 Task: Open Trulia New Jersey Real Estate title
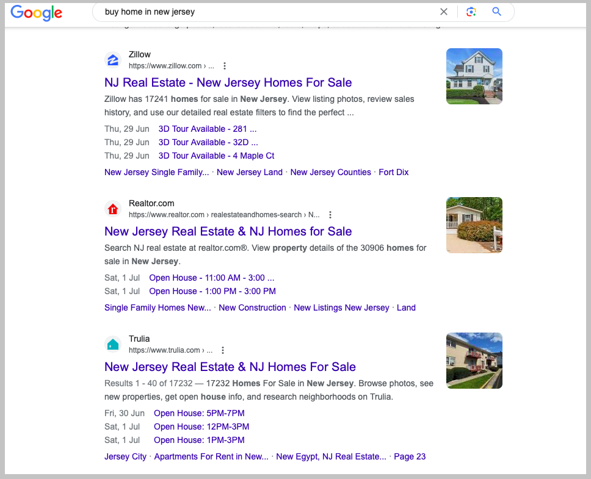coord(230,367)
